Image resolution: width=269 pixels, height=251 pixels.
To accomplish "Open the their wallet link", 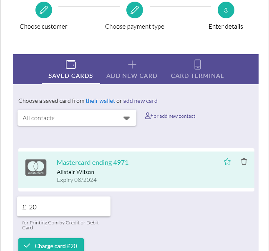I will point(101,101).
